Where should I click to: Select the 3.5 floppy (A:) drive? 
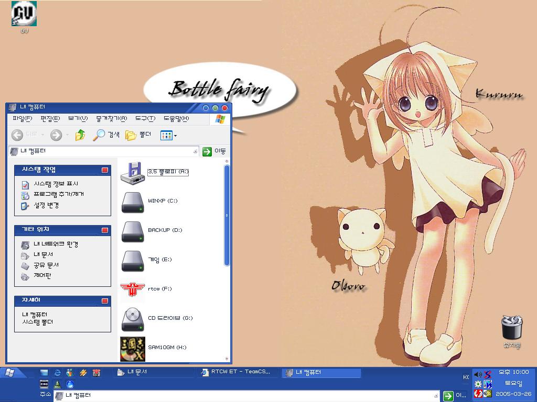pos(132,172)
